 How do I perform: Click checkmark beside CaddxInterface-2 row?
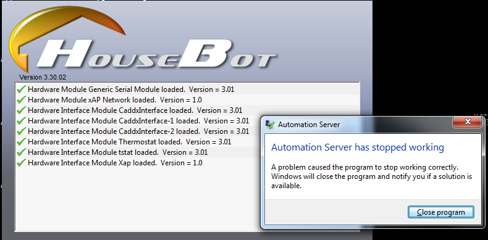pos(22,131)
